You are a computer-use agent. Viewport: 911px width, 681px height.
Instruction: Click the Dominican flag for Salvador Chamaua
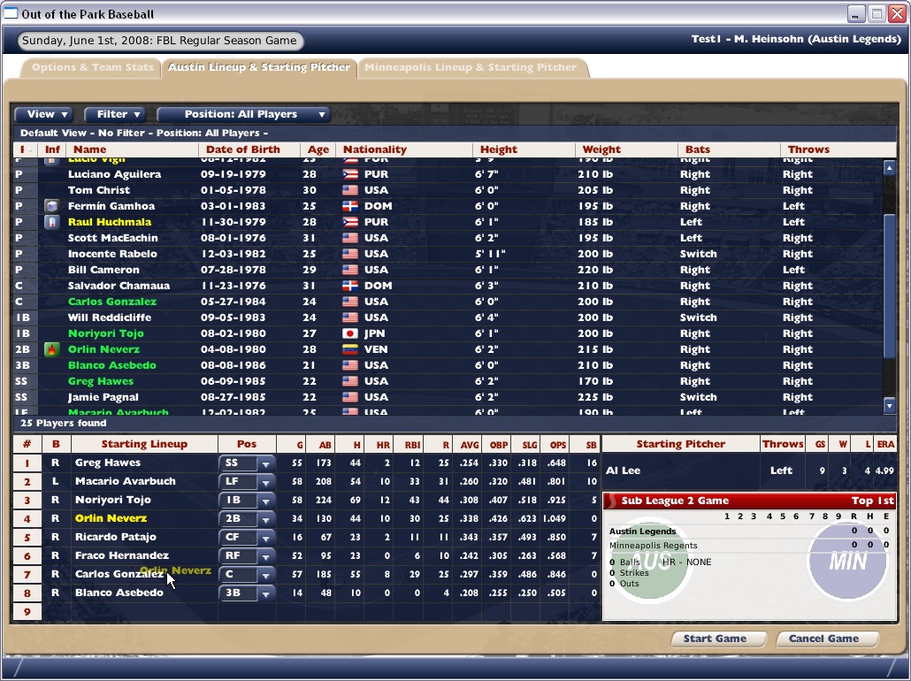point(350,286)
